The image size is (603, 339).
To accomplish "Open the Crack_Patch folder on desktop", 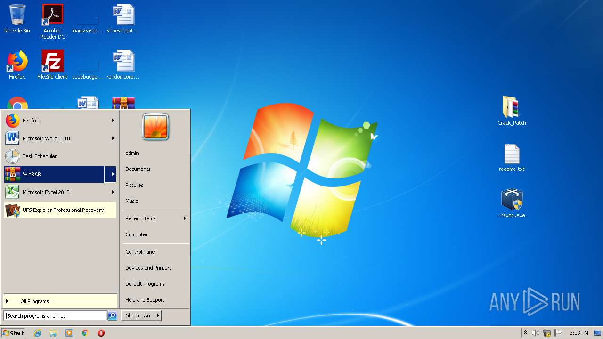I will (512, 111).
